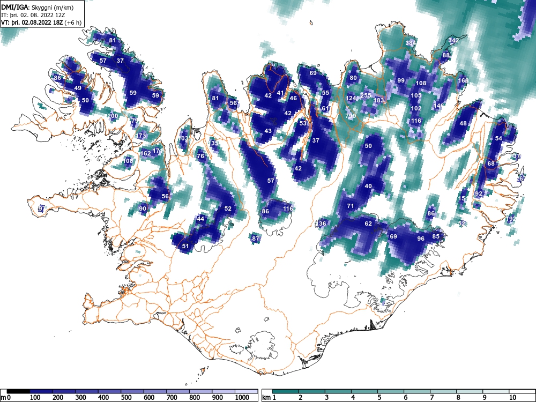The width and height of the screenshot is (536, 402).
Task: Click the visibility value 85 on the map
Action: [436, 236]
